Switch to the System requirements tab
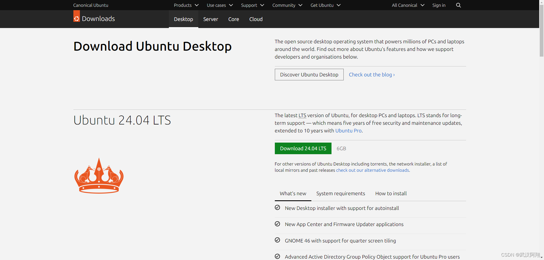Screen dimensions: 544x260 pyautogui.click(x=341, y=194)
